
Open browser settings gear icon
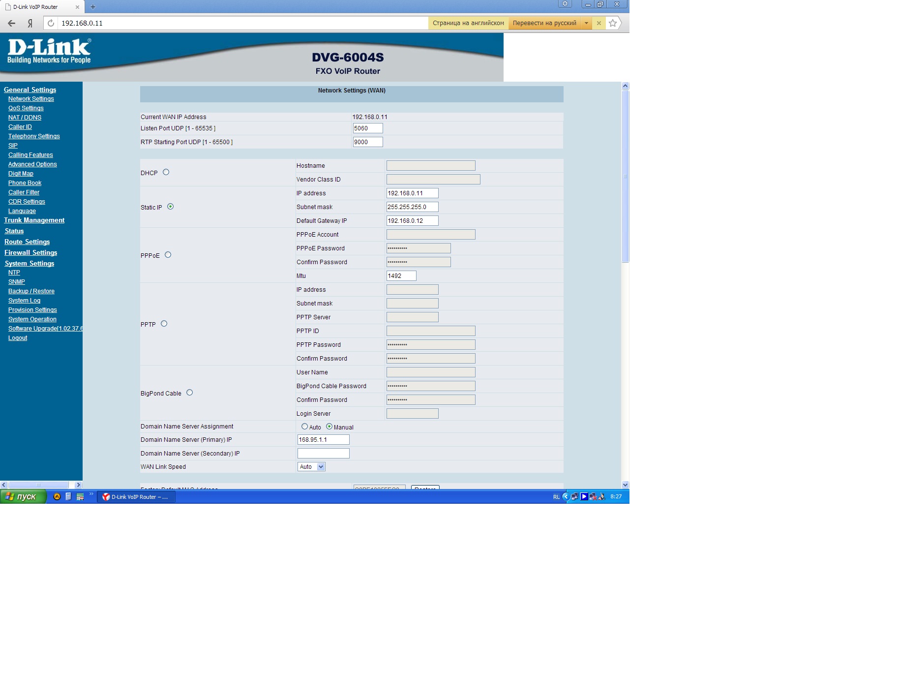(565, 4)
